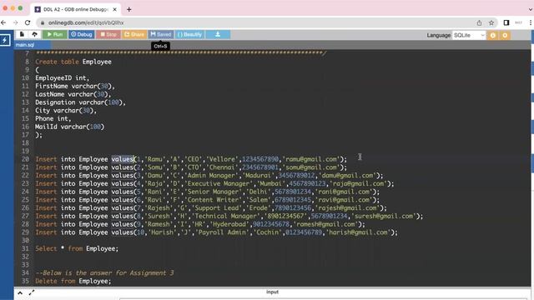Click the highlighted 'values' on line 20
534x300 pixels.
click(123, 159)
